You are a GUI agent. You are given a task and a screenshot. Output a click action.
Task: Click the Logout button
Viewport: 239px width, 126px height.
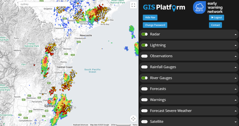tap(216, 17)
